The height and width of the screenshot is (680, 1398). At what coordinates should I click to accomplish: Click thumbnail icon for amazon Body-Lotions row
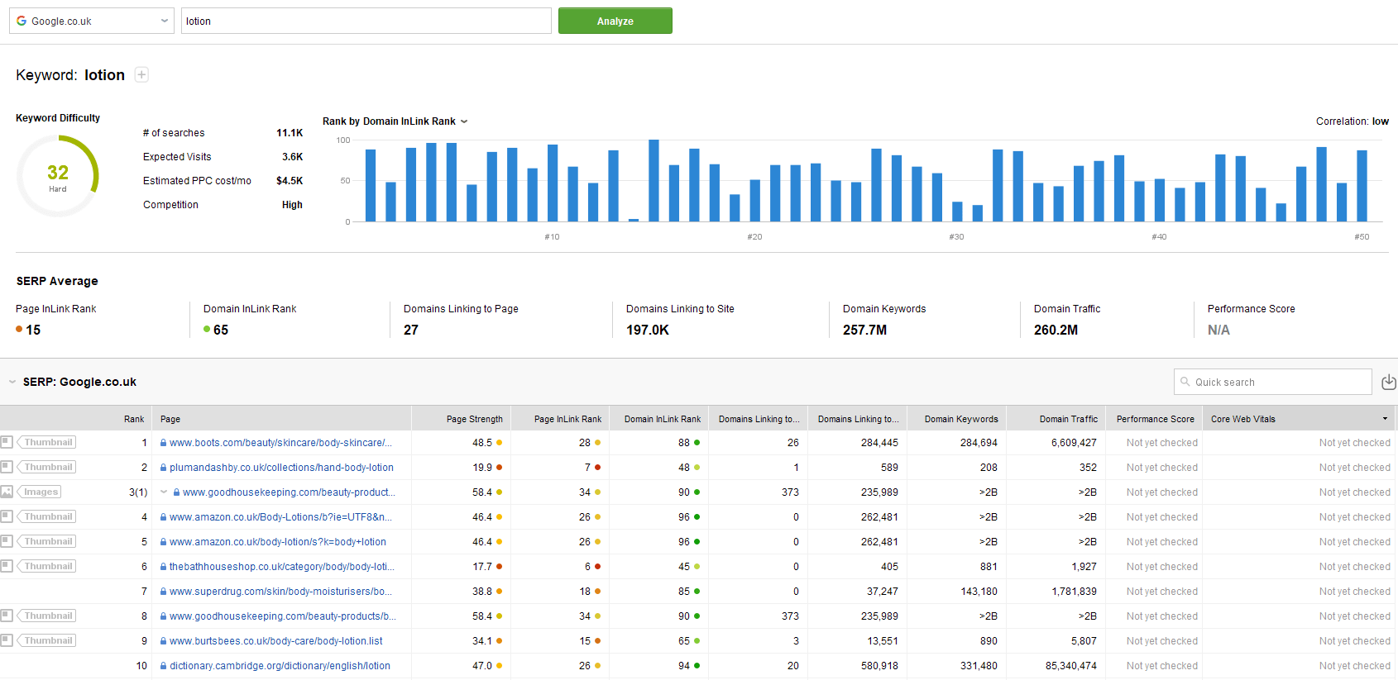pyautogui.click(x=7, y=516)
